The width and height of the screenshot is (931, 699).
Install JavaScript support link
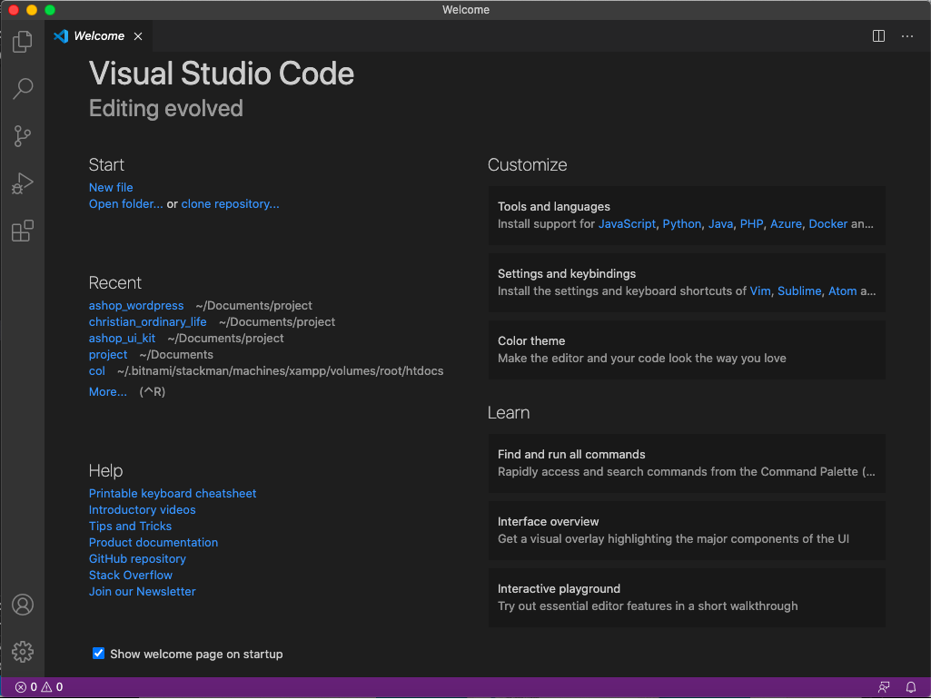click(627, 224)
